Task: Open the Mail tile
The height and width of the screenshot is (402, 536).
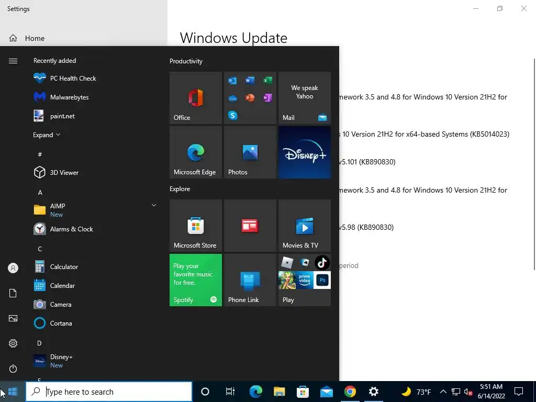Action: point(305,98)
